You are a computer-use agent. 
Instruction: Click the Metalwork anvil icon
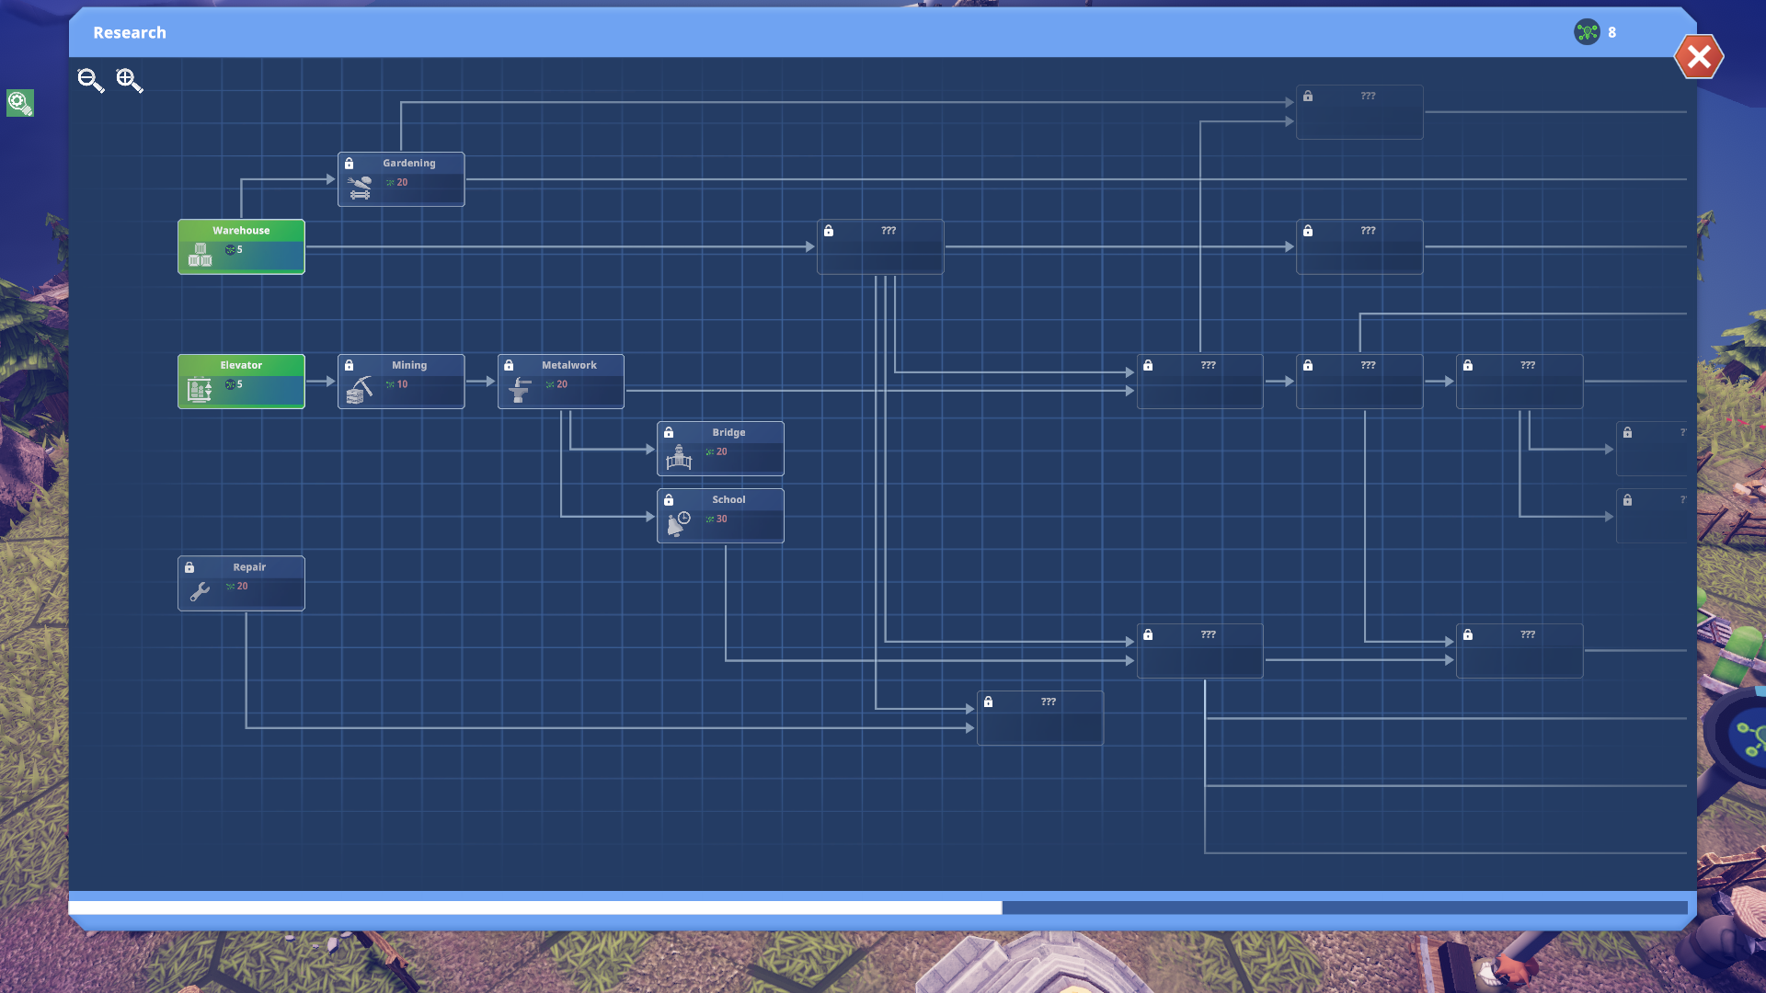pyautogui.click(x=520, y=390)
